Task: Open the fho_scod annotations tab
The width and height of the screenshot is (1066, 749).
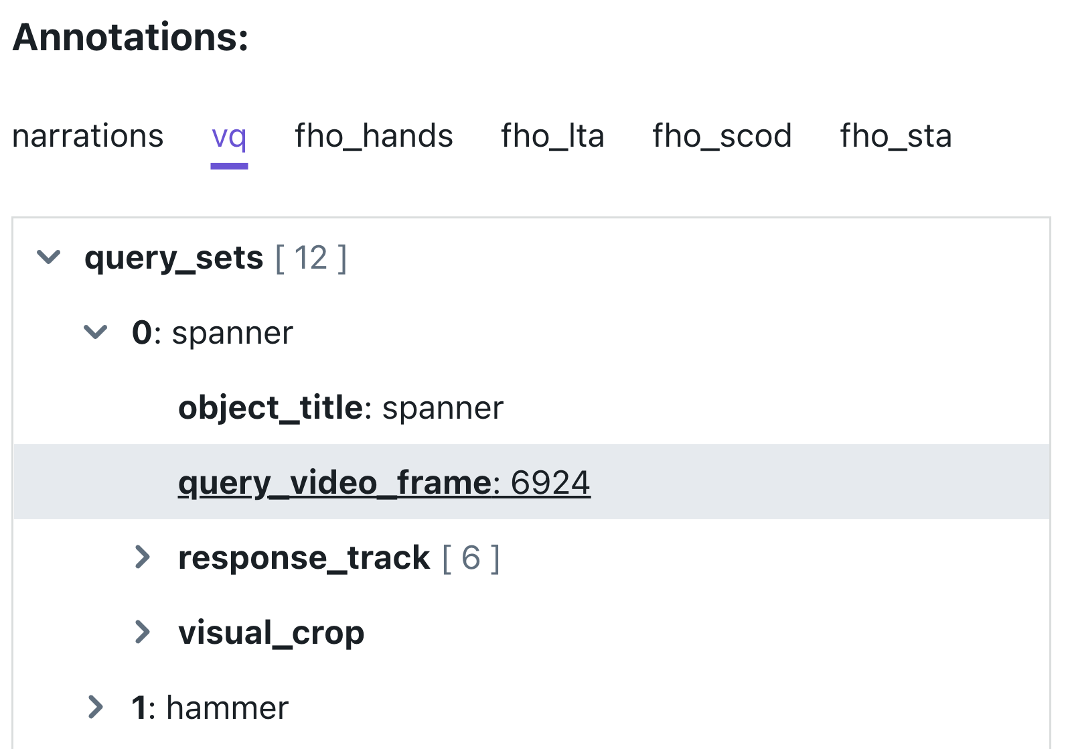Action: [722, 136]
